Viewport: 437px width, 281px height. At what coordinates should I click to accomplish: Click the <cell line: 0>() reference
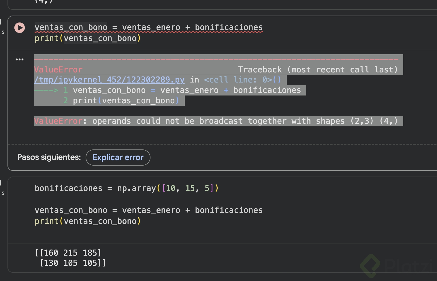[242, 80]
